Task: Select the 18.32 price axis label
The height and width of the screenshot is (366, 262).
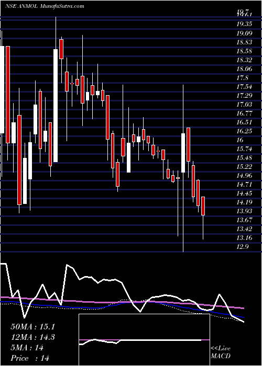Action: pyautogui.click(x=245, y=60)
